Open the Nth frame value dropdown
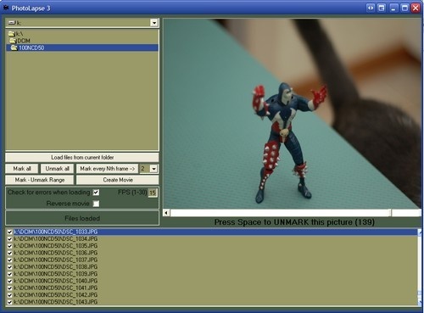424x313 pixels. click(153, 169)
